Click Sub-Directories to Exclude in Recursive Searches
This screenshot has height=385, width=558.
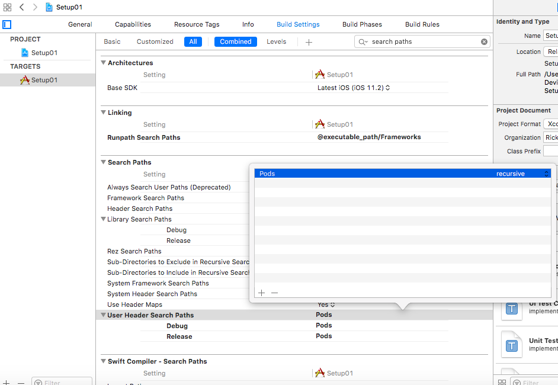(x=178, y=262)
